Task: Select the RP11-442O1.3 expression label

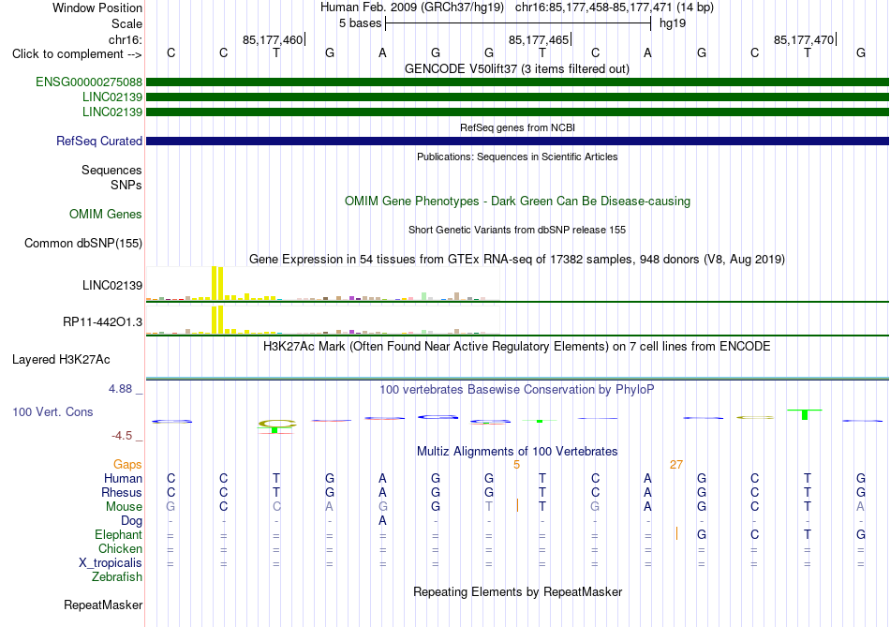Action: [102, 322]
